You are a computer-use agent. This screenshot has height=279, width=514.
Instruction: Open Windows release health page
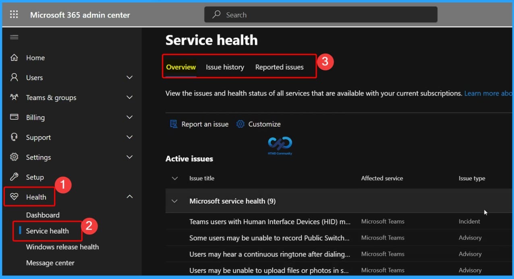point(62,247)
